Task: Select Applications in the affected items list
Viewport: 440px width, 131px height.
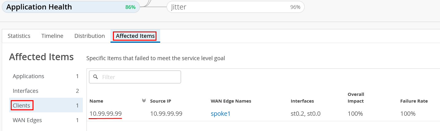Action: pyautogui.click(x=29, y=76)
